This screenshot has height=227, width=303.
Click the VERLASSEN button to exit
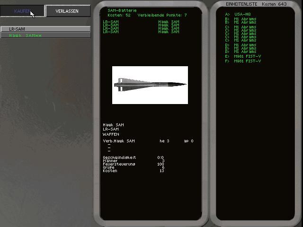[x=67, y=11]
